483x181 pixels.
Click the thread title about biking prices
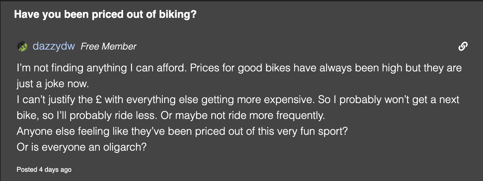[105, 15]
